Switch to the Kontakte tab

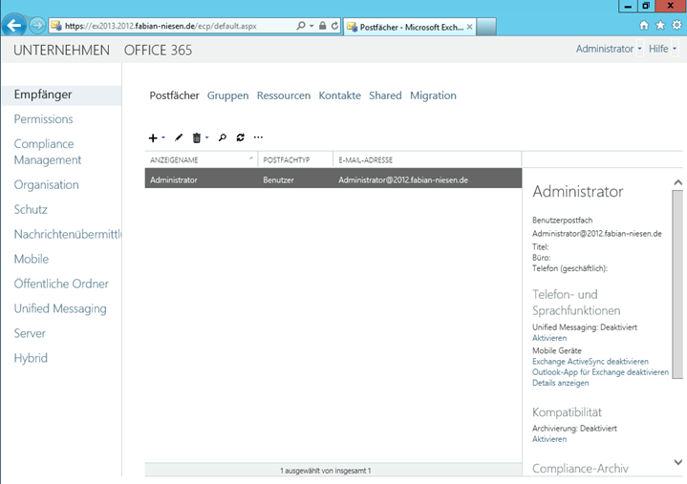(339, 95)
